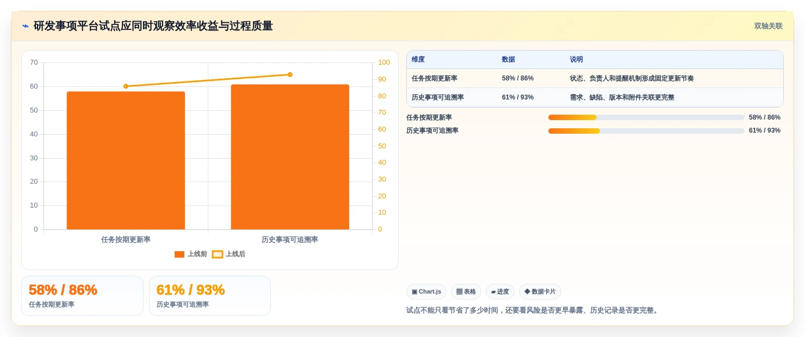This screenshot has width=805, height=337.
Task: Click the progress bar for 任务按期更新率
Action: click(646, 117)
